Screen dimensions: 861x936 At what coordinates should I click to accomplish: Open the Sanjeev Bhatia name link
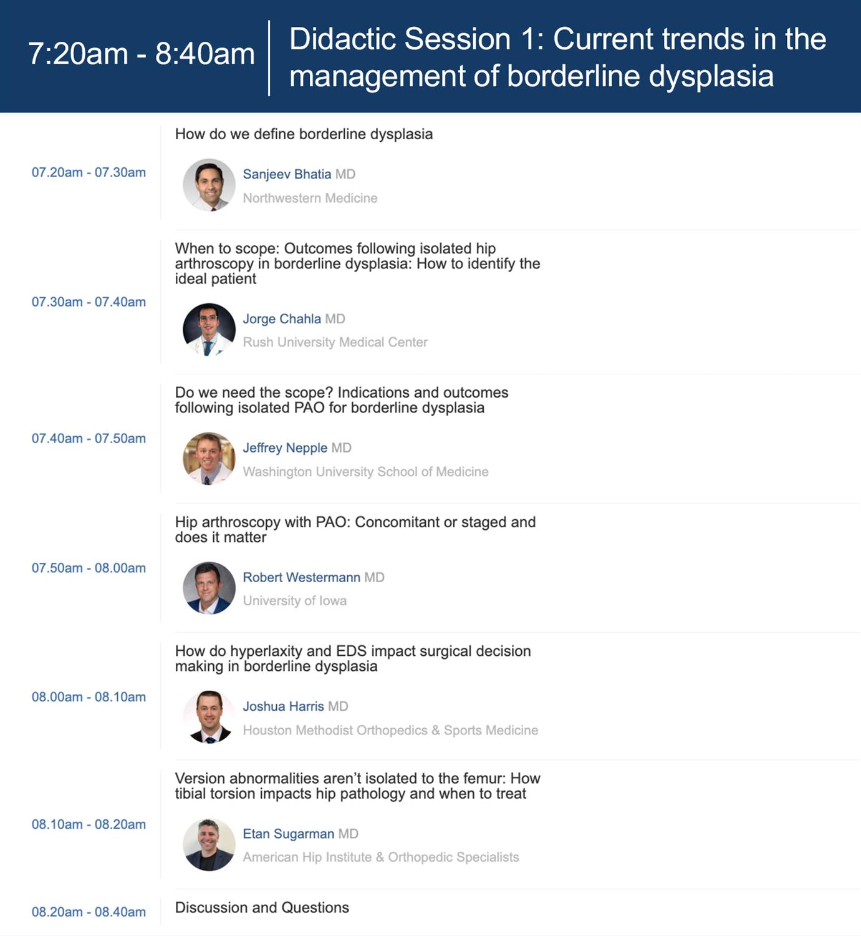(287, 174)
